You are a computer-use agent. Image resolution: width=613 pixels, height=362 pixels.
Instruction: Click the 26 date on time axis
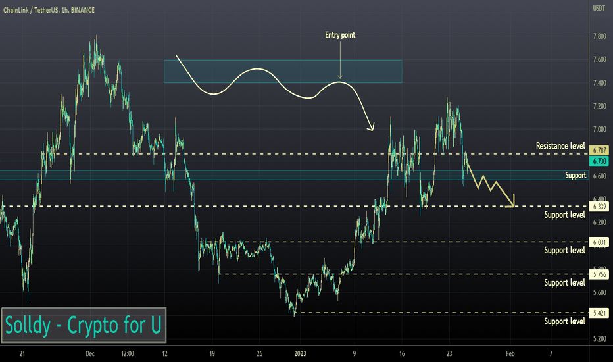pyautogui.click(x=260, y=354)
